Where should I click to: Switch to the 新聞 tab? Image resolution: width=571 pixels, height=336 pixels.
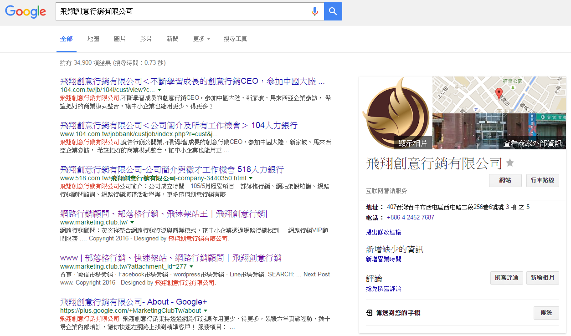tap(173, 39)
